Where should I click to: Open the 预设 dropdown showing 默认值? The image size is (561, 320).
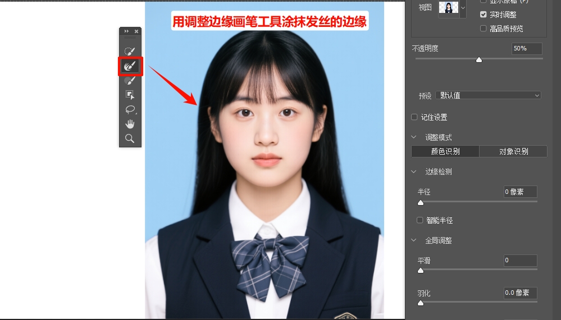489,95
